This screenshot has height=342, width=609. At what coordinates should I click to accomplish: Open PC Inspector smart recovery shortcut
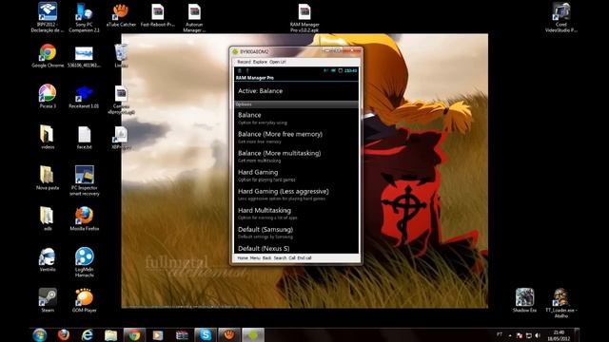click(85, 180)
